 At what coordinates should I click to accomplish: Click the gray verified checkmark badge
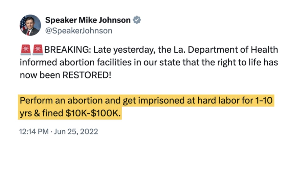point(138,20)
